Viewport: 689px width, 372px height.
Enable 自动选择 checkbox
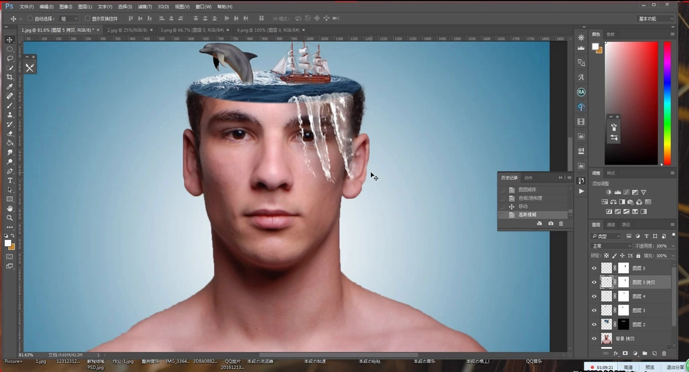(30, 19)
